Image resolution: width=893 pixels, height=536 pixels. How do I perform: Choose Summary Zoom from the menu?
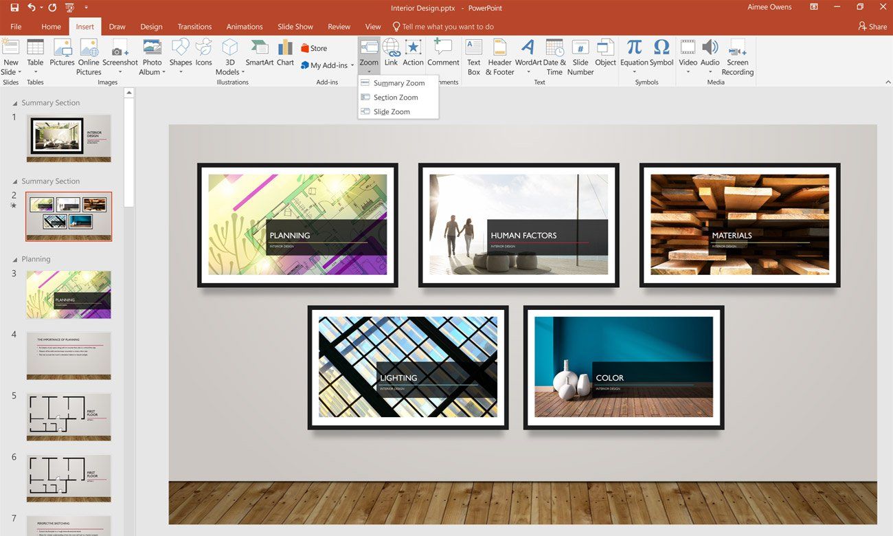pos(398,83)
